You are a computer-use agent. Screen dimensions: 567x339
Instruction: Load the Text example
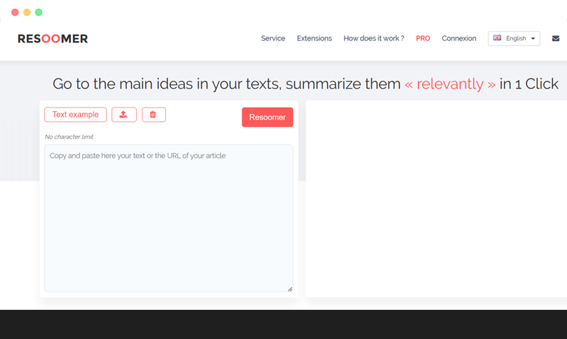pos(75,115)
